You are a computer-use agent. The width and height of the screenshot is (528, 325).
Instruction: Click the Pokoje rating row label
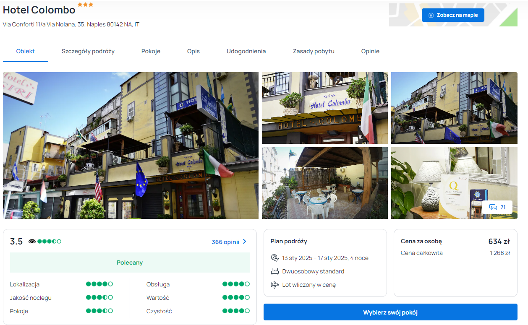tap(19, 311)
